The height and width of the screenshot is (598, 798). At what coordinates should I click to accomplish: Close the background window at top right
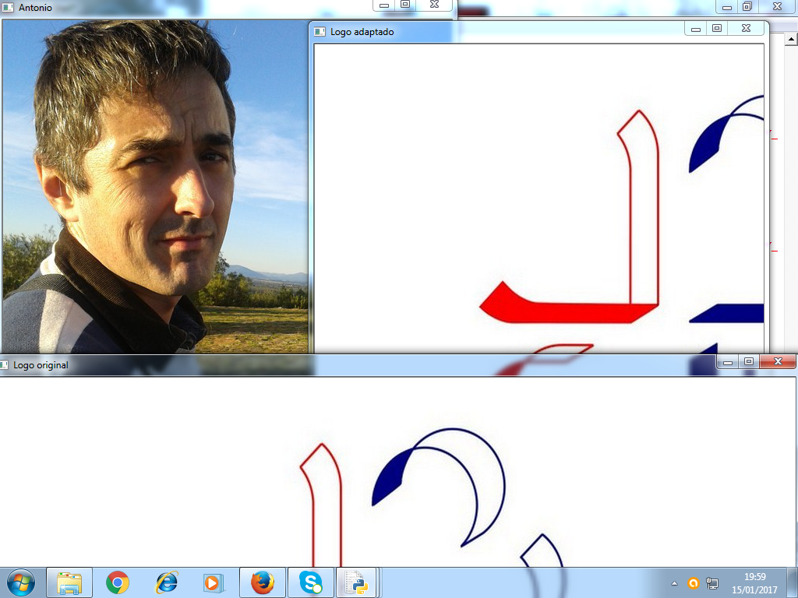777,6
